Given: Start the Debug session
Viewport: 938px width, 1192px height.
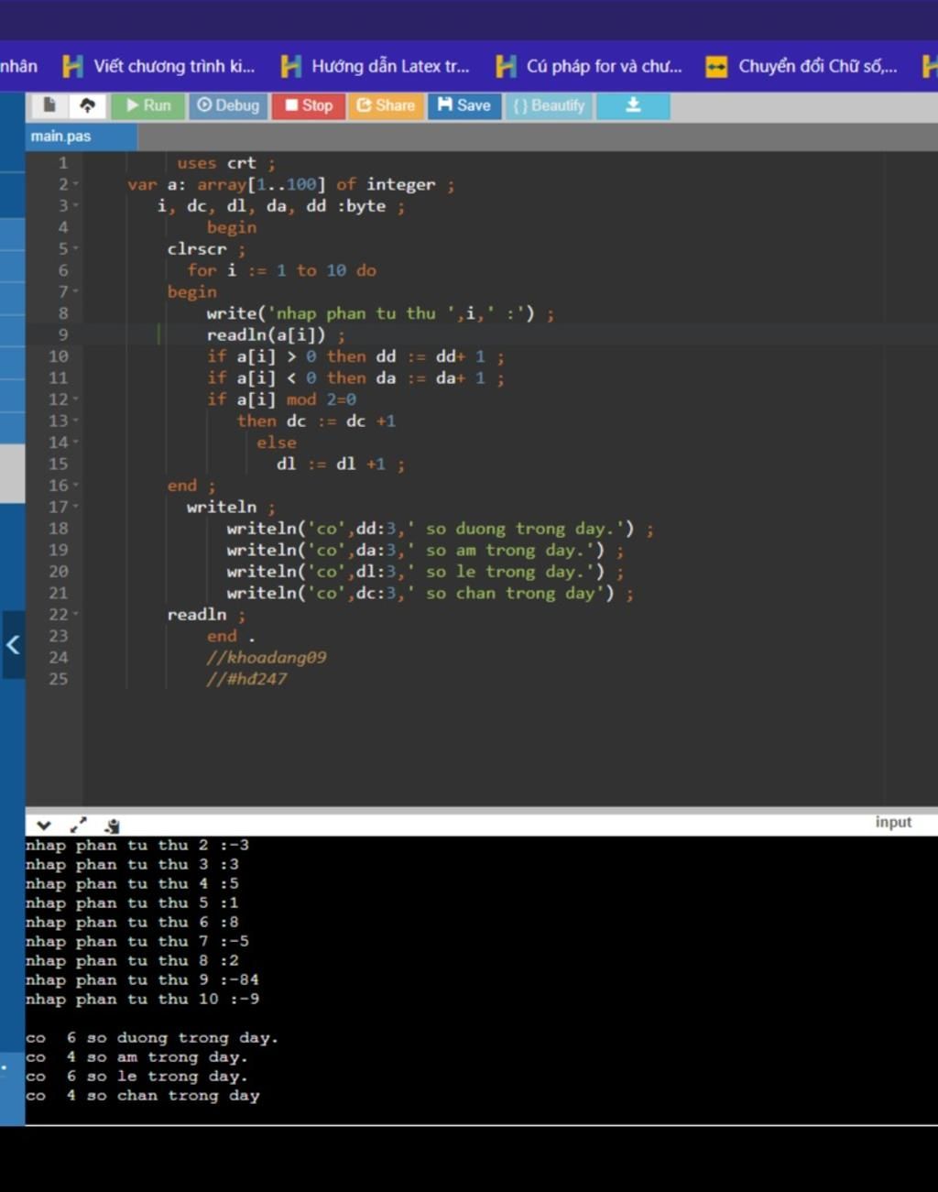Looking at the screenshot, I should click(x=229, y=105).
